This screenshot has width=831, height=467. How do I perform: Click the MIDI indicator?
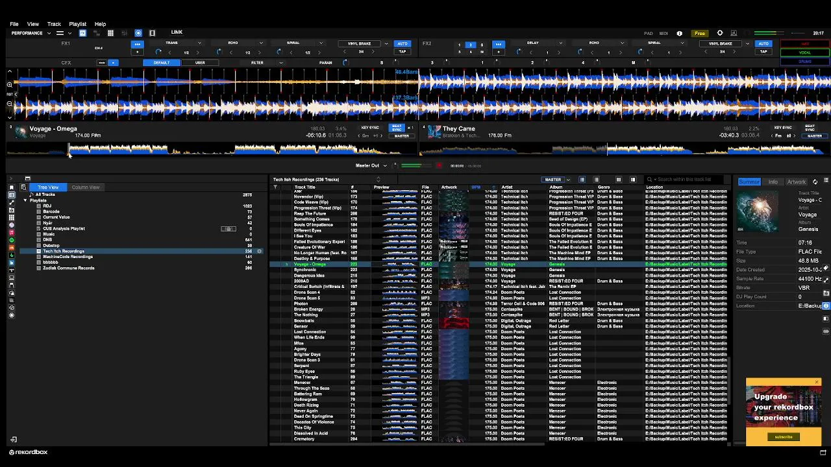664,33
